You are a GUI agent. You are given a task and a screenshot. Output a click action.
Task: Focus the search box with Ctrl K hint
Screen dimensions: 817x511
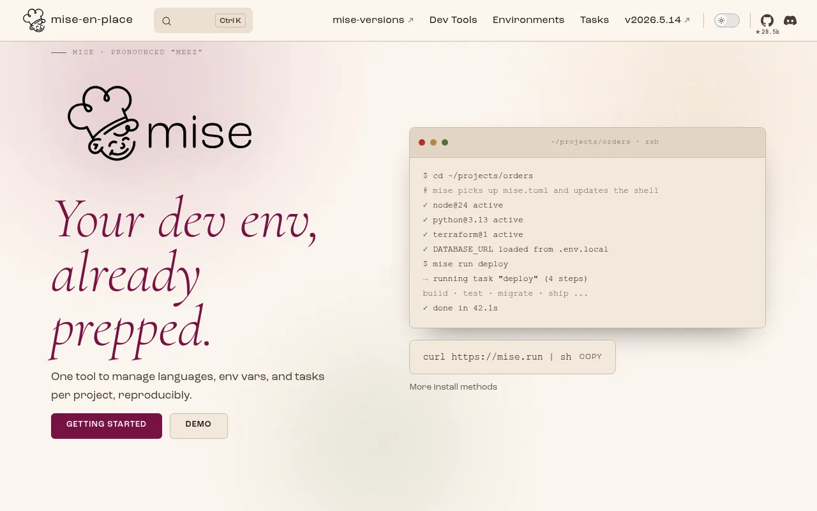pos(203,20)
